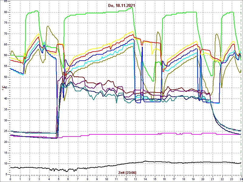This screenshot has height=182, width=243.
Task: Click y-axis value 50
Action: pyautogui.click(x=5, y=77)
